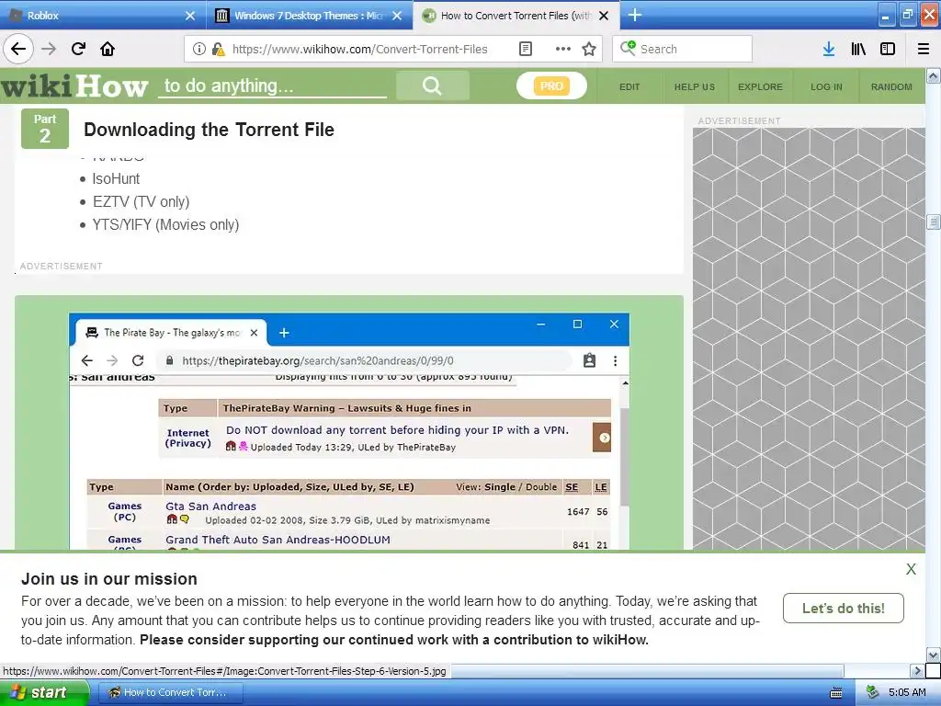Open the Firefox hamburger menu
The width and height of the screenshot is (941, 706).
pos(924,49)
